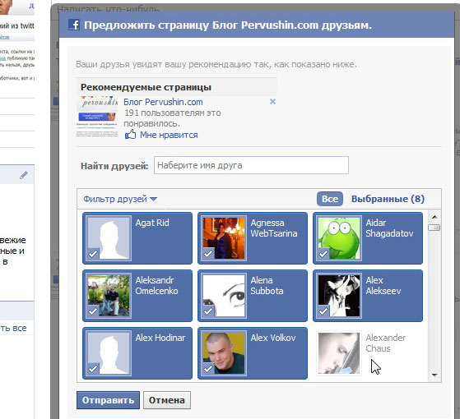Deselect friend Agat Rid

pos(137,238)
